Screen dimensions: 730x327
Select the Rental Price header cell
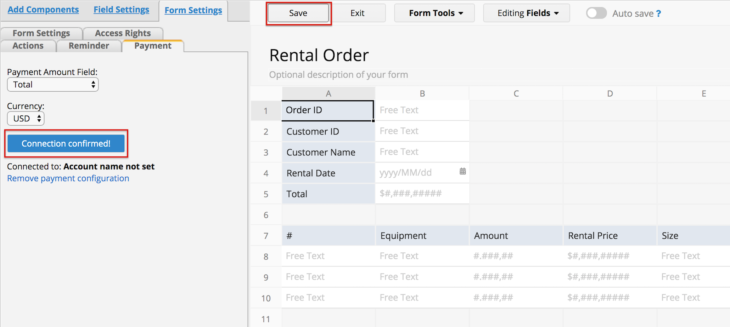click(x=610, y=236)
